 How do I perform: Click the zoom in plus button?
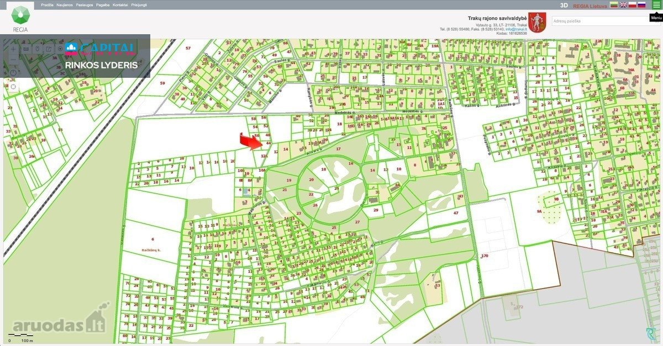13,49
